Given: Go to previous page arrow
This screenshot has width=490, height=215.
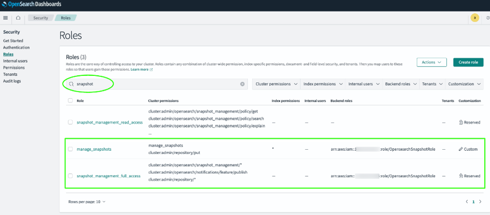Looking at the screenshot, I should pyautogui.click(x=467, y=202).
